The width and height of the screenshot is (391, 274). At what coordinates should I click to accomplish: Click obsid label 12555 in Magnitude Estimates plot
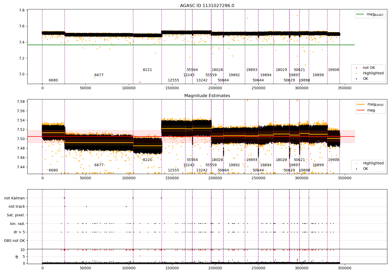tap(173, 170)
